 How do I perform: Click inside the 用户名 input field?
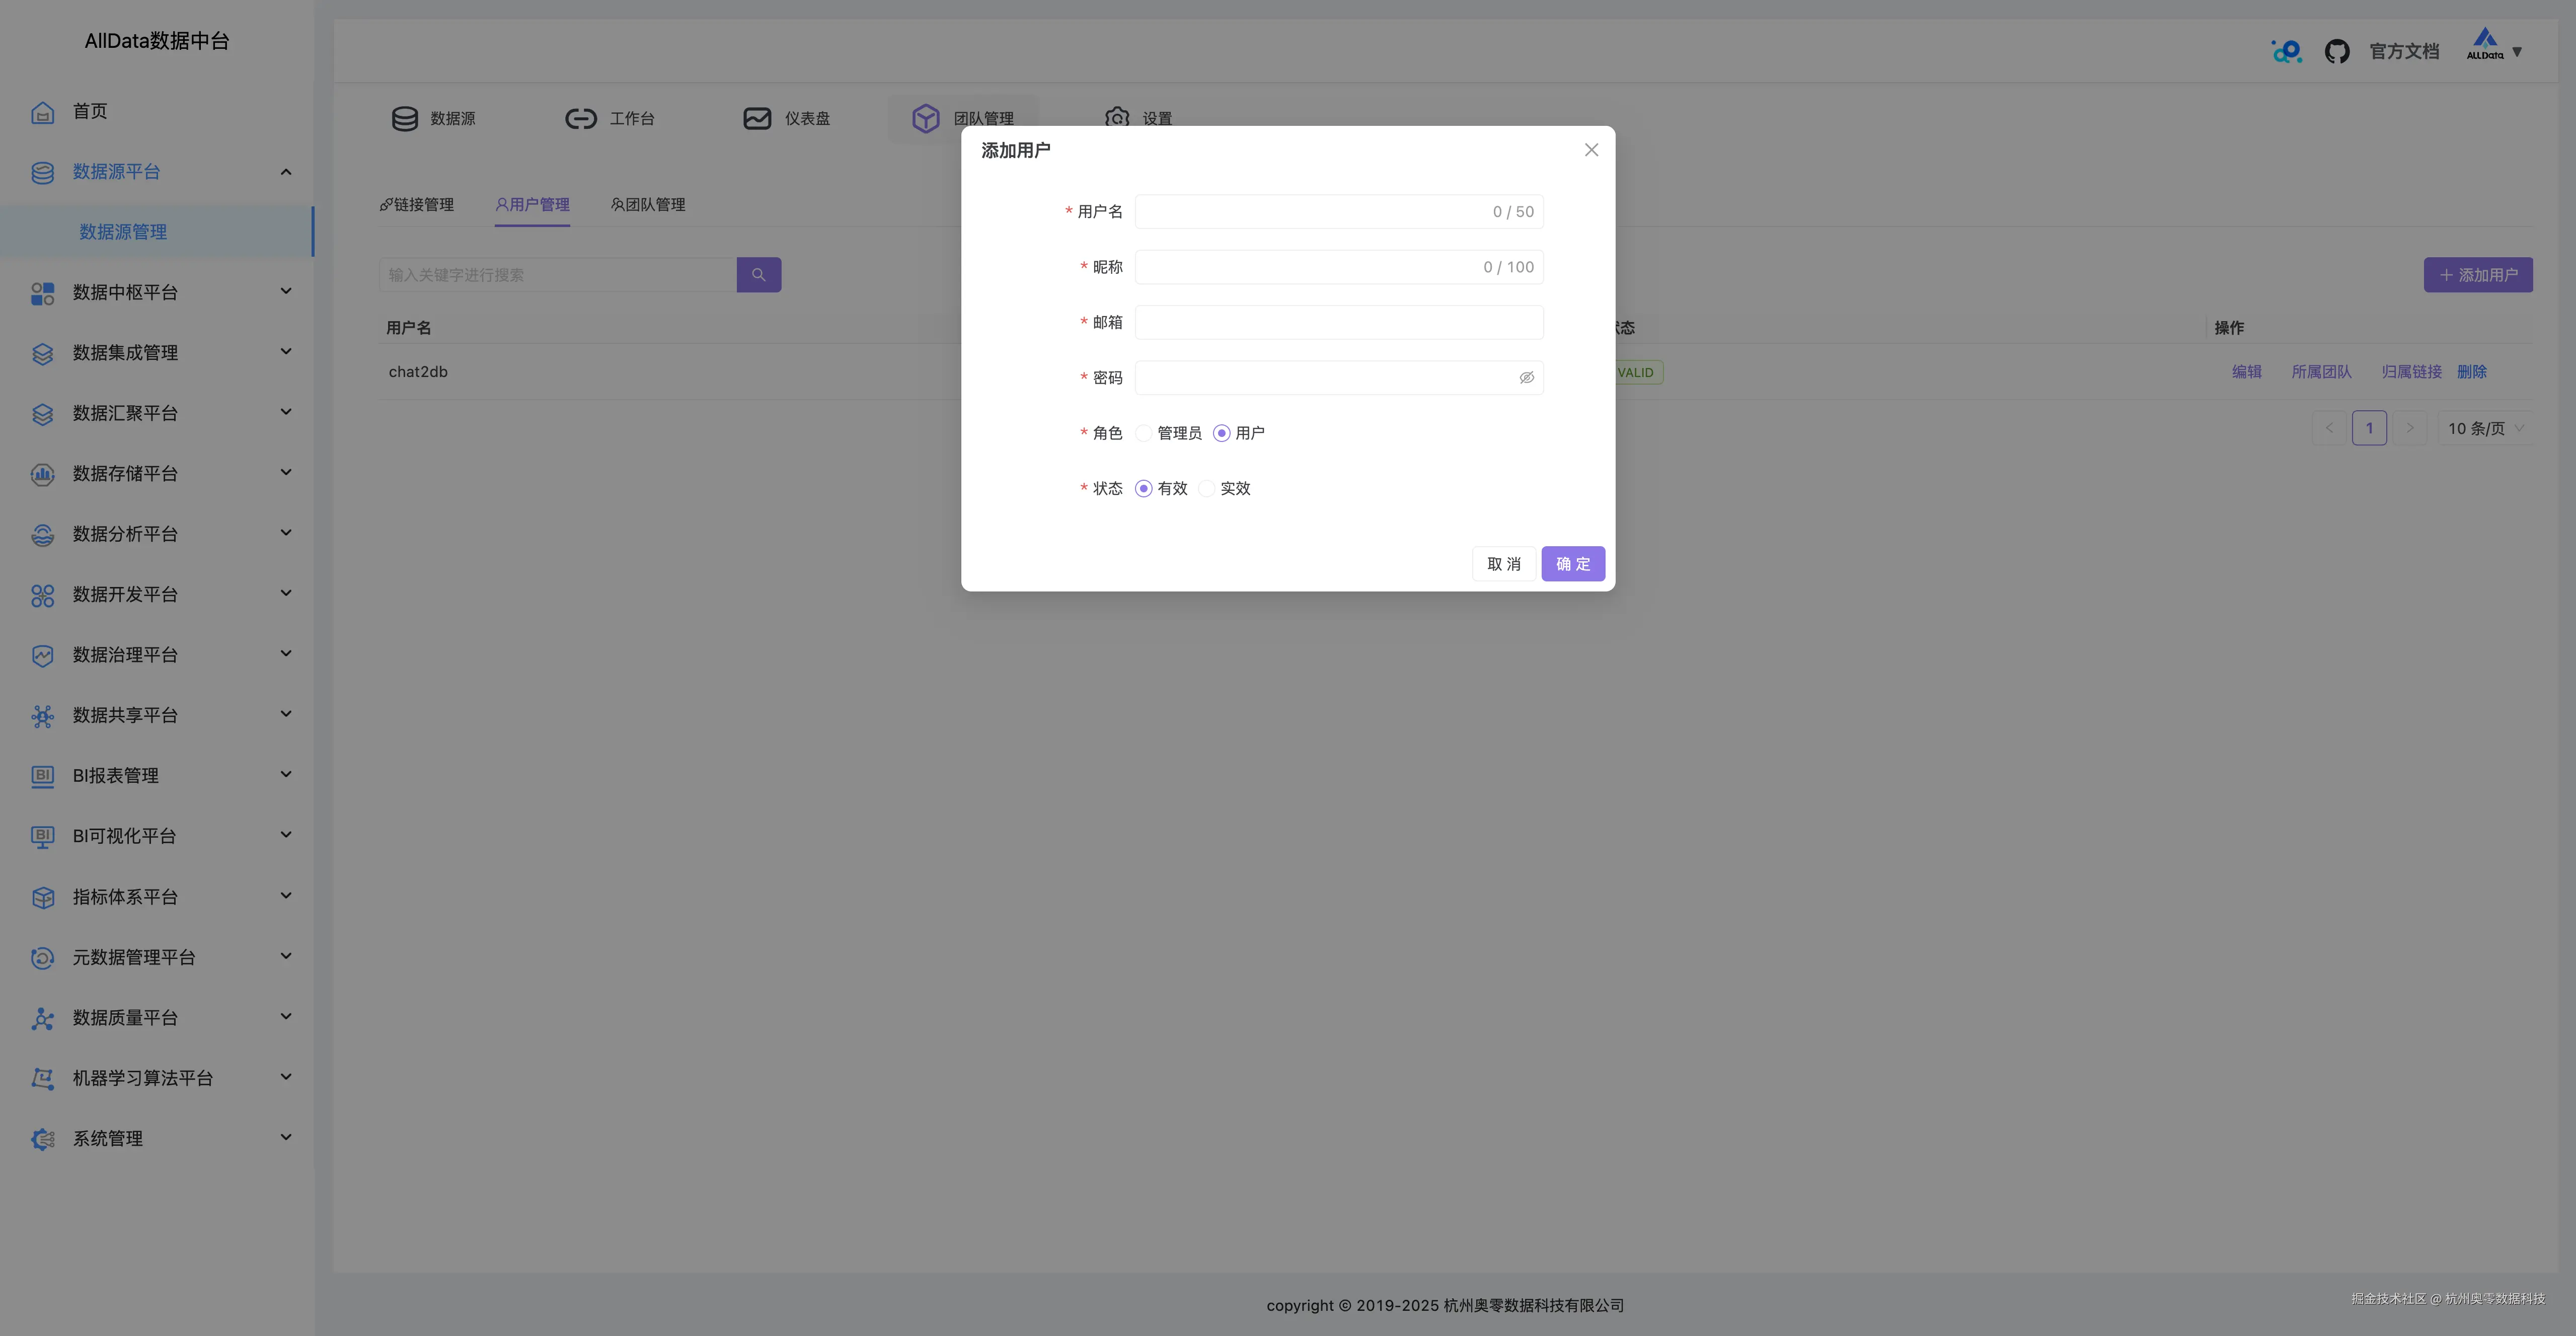tap(1300, 211)
